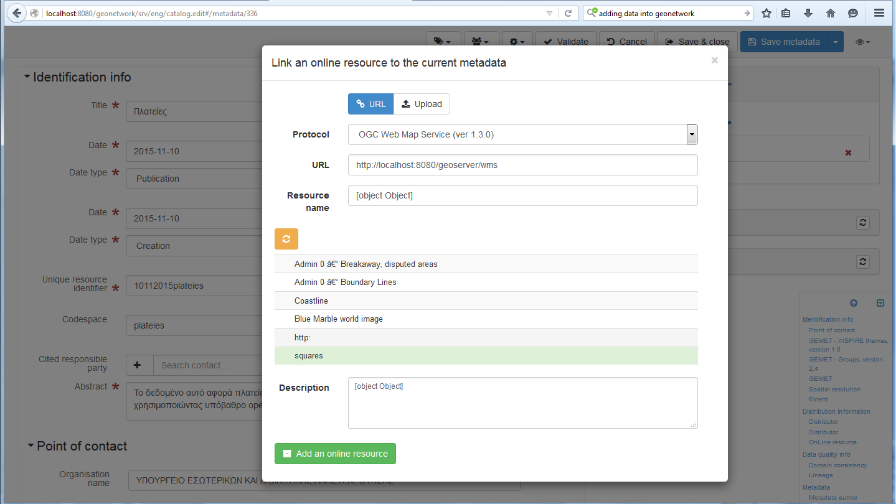This screenshot has height=504, width=896.
Task: Open the browser downloads arrow
Action: pyautogui.click(x=808, y=13)
